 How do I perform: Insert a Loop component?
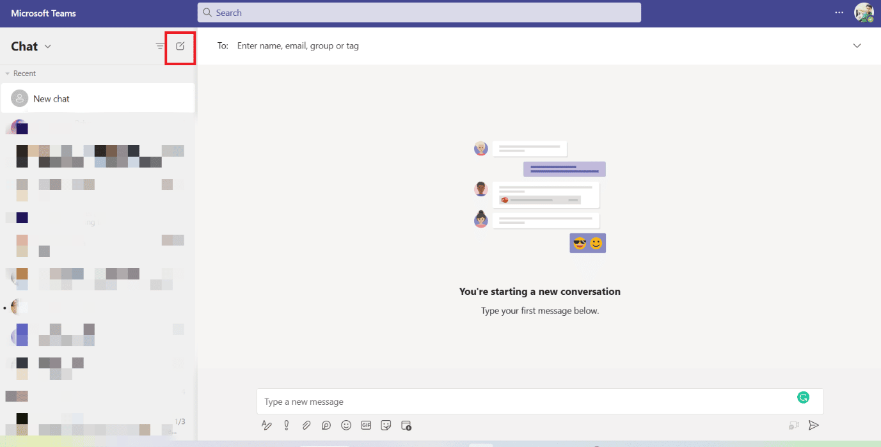[326, 425]
